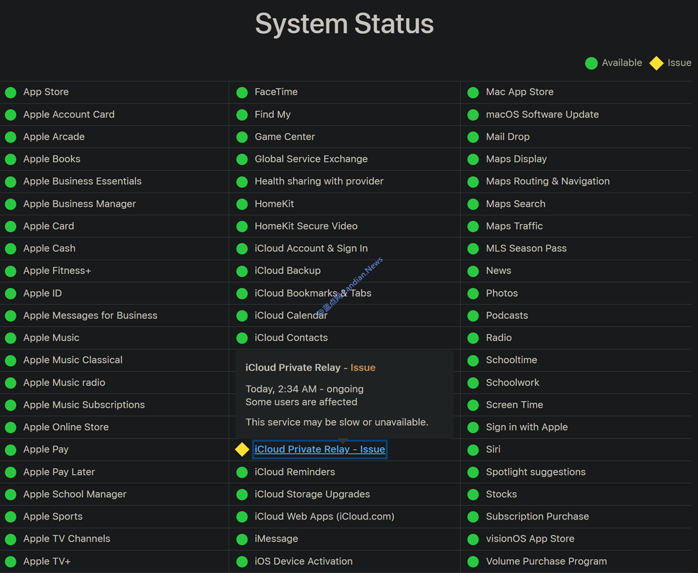698x573 pixels.
Task: Click the green status dot for App Store
Action: pyautogui.click(x=10, y=92)
